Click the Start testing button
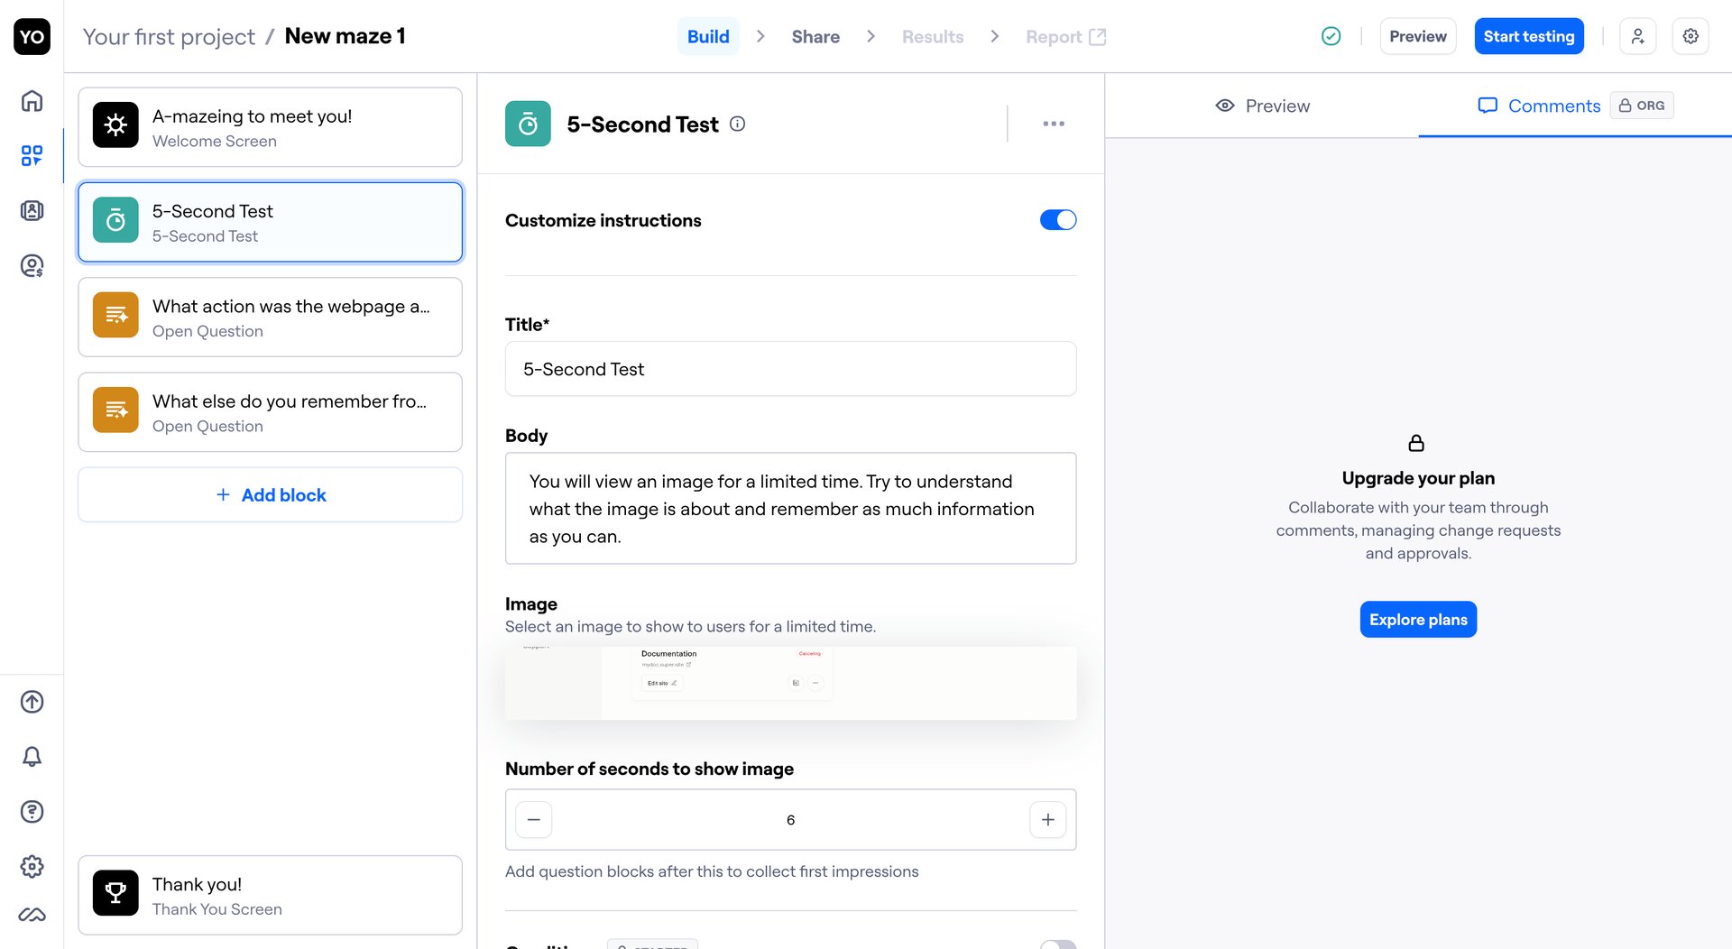 [1528, 36]
